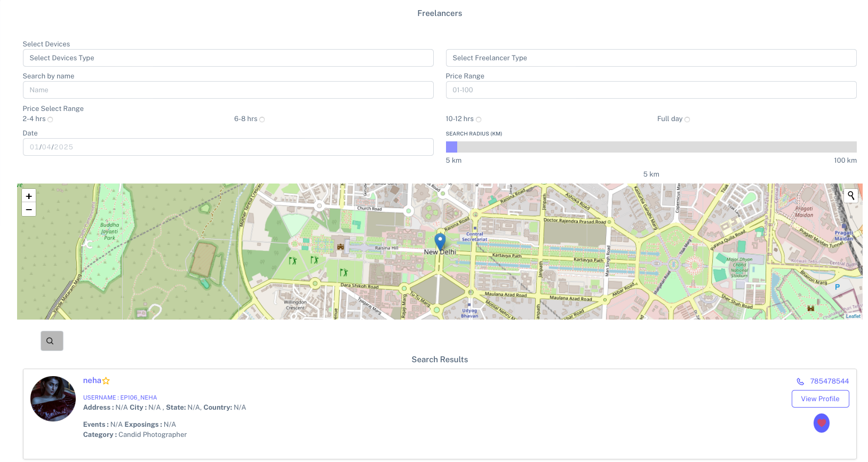Zoom in on the map

29,196
